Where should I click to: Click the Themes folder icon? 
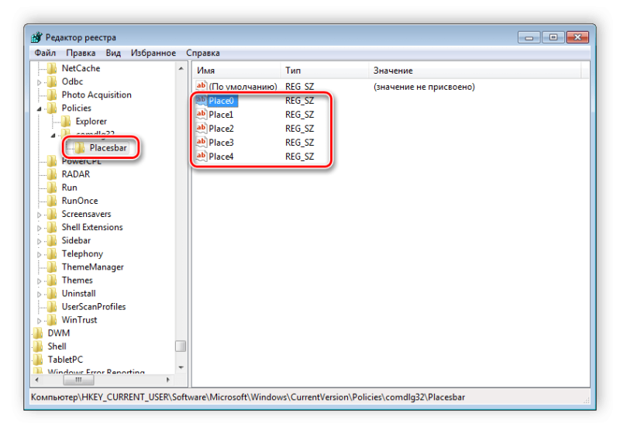click(x=52, y=281)
